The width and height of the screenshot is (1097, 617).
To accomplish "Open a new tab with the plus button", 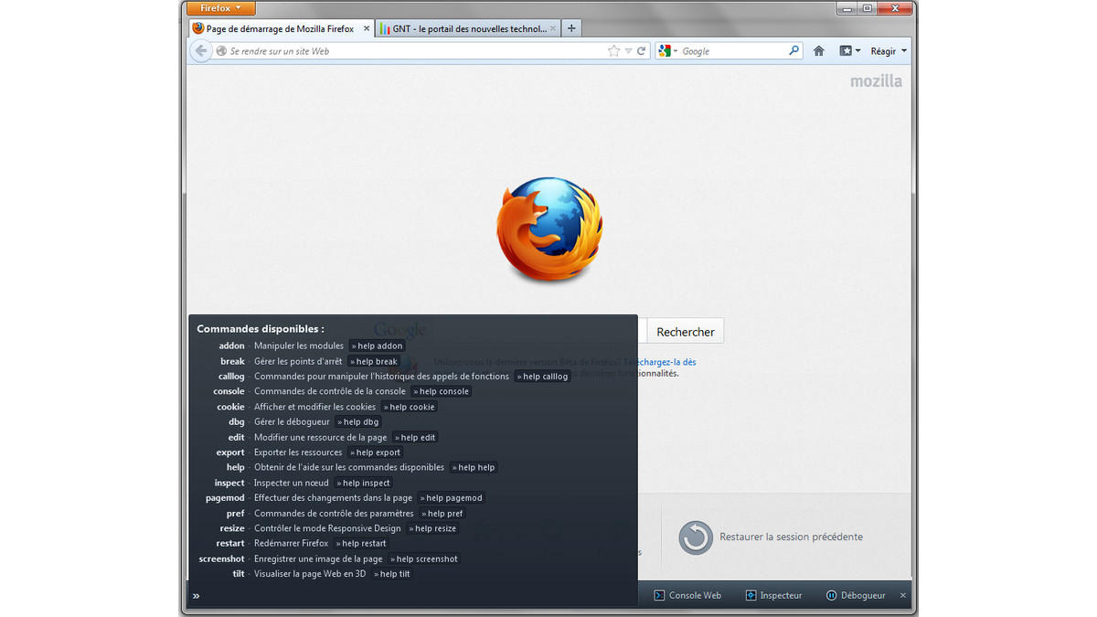I will click(x=571, y=27).
